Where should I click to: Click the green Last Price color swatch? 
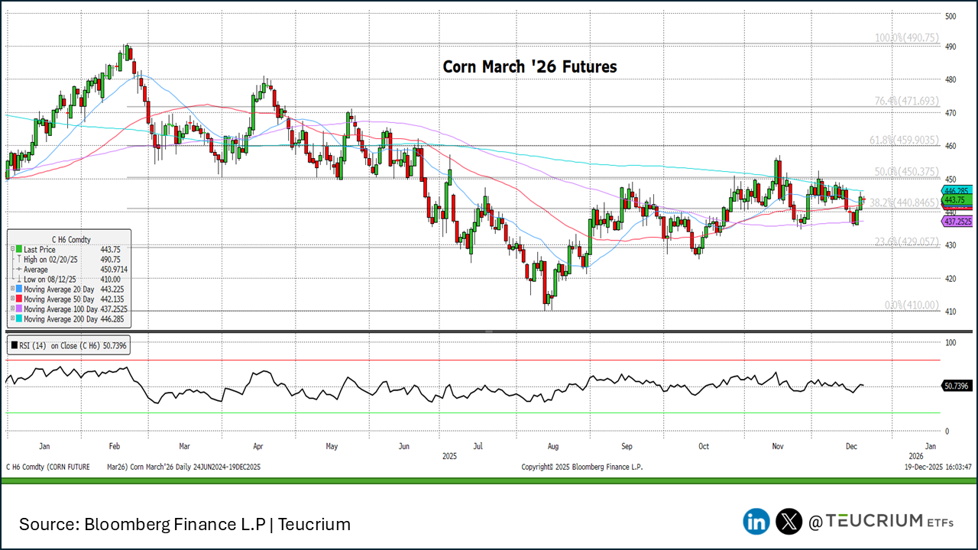tap(18, 250)
